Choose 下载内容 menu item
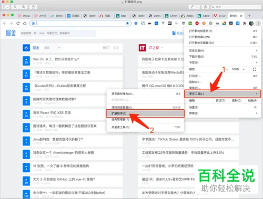Viewport: 263px width, 199px height. click(222, 57)
